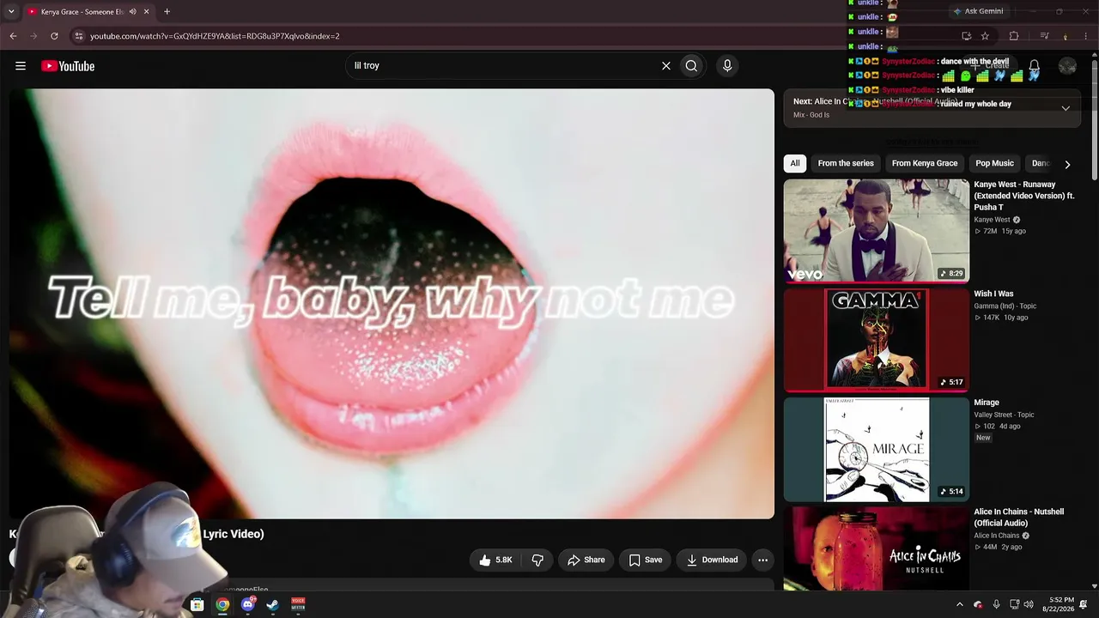
Task: Save the video to a playlist
Action: (x=645, y=560)
